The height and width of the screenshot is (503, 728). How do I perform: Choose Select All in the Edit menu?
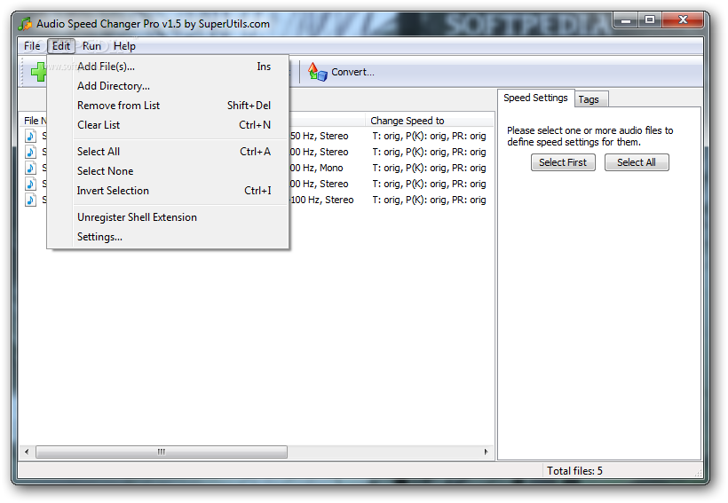168,152
